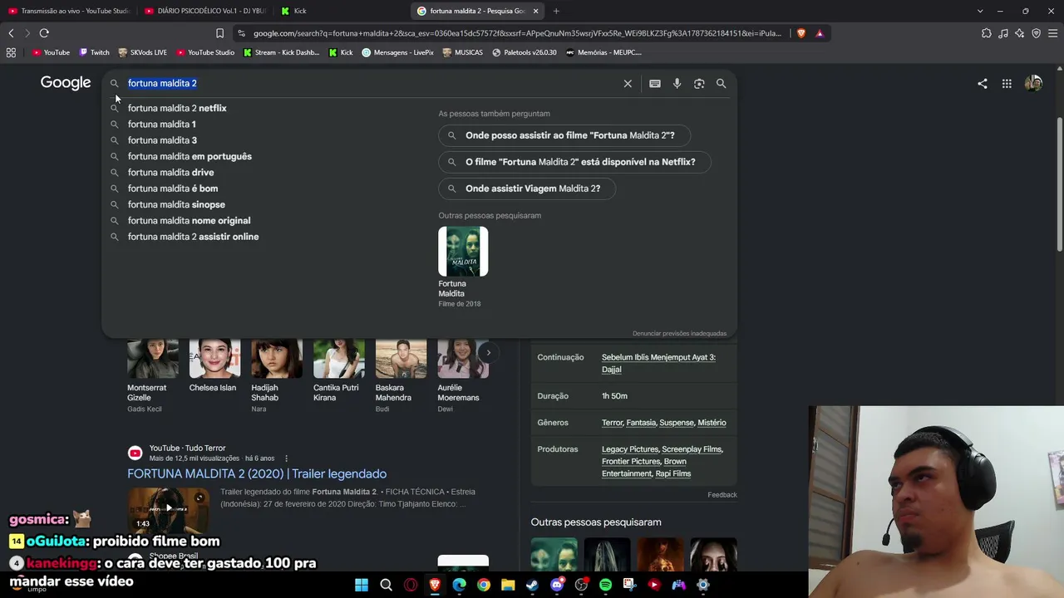
Task: Select suggestion fortuna maldita 1
Action: (x=162, y=125)
